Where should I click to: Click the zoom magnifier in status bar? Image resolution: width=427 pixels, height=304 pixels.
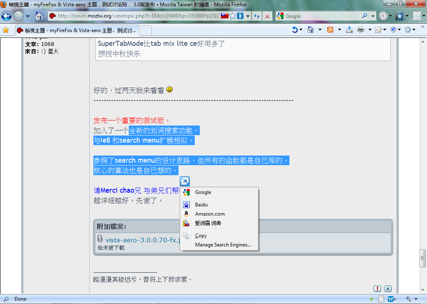pos(408,299)
